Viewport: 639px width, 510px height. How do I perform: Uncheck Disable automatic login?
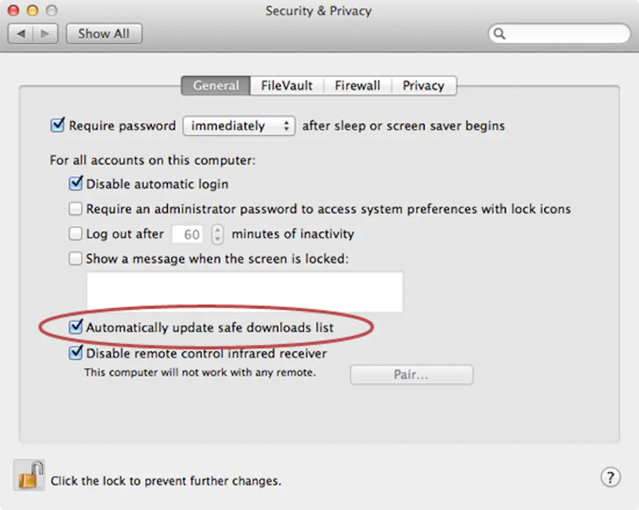(x=76, y=184)
